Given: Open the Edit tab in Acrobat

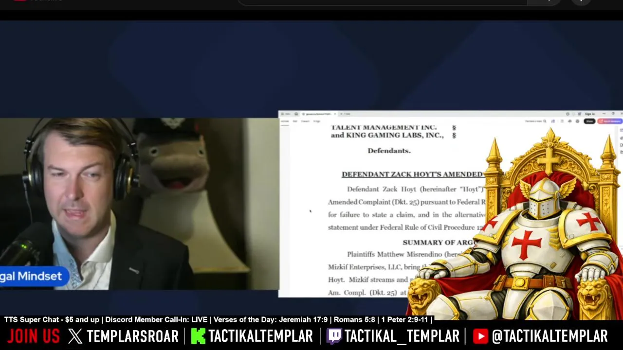Looking at the screenshot, I should [x=295, y=121].
